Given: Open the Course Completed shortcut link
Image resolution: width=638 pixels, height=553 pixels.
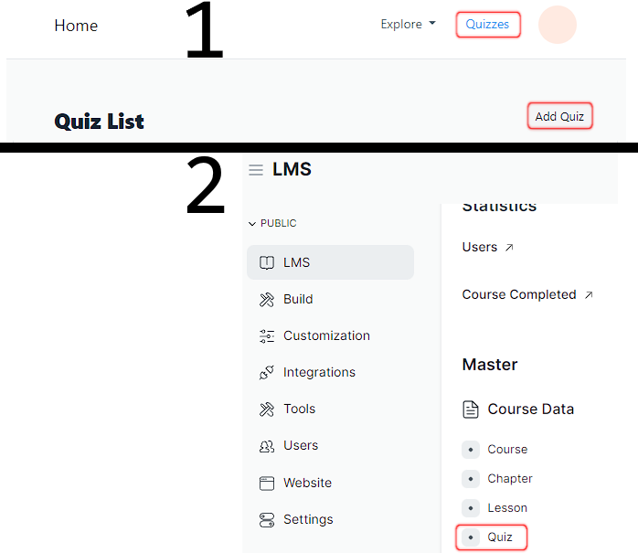Looking at the screenshot, I should pos(527,294).
